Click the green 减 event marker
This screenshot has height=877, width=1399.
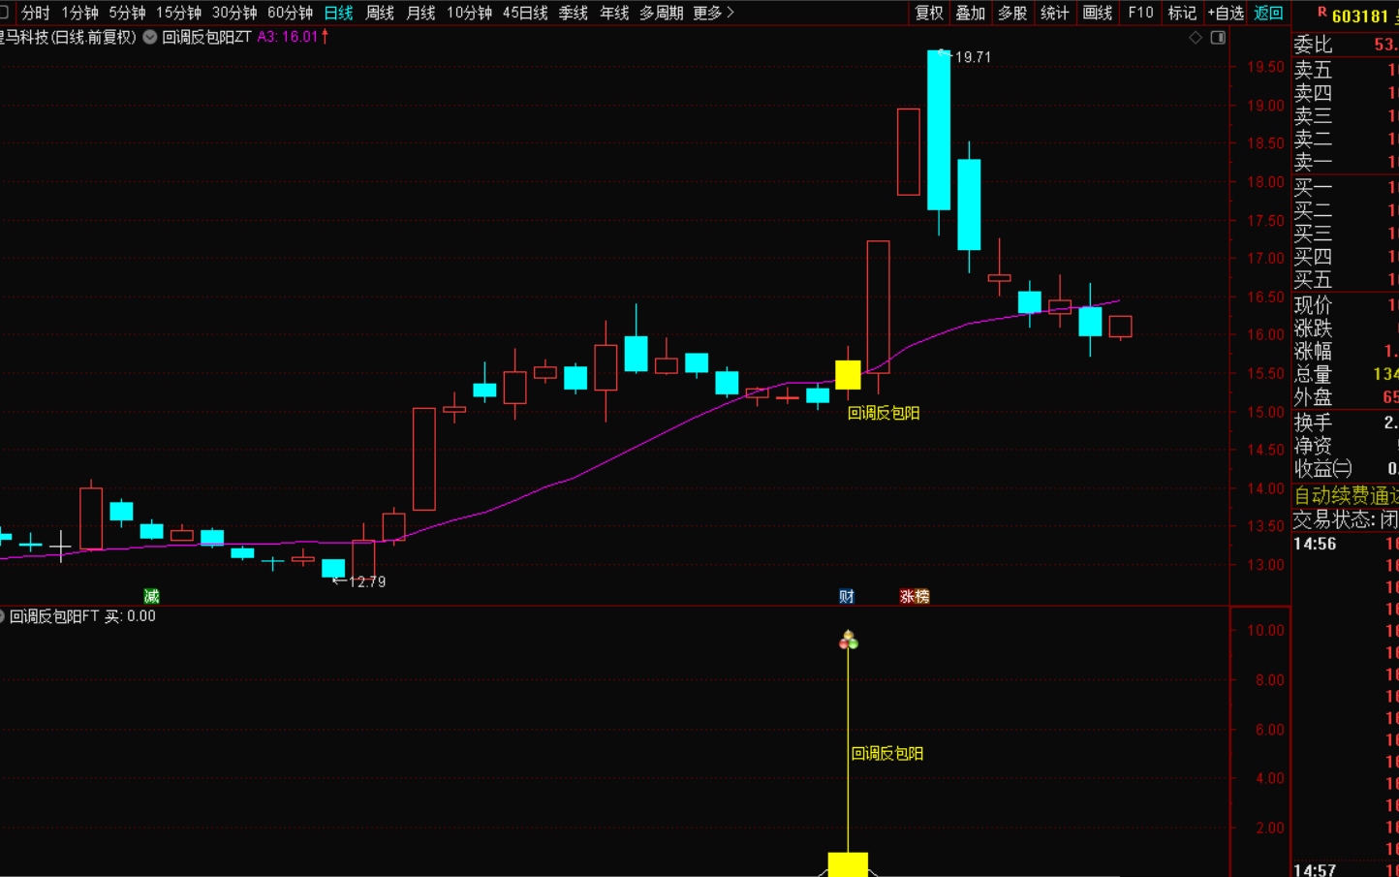coord(151,596)
